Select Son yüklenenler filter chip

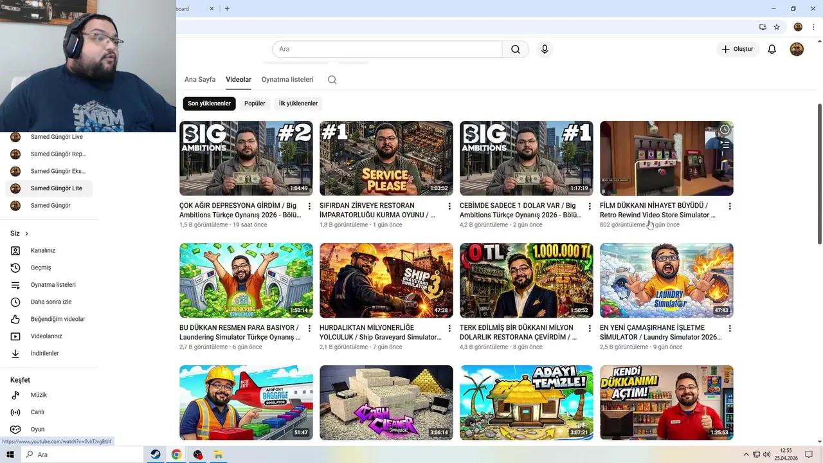209,104
